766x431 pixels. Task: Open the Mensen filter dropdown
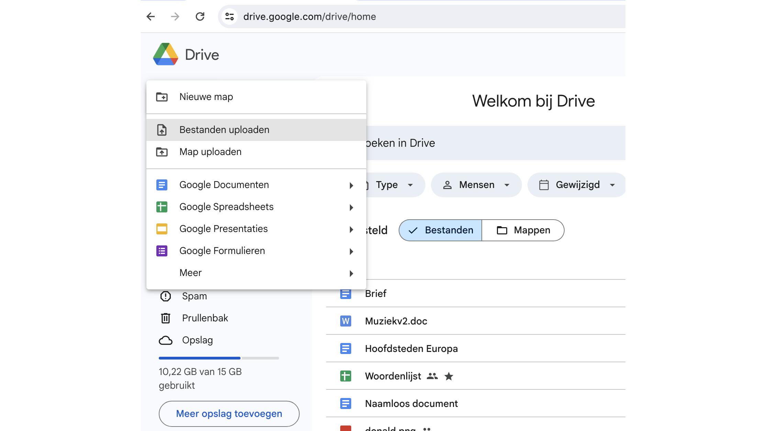pos(476,185)
